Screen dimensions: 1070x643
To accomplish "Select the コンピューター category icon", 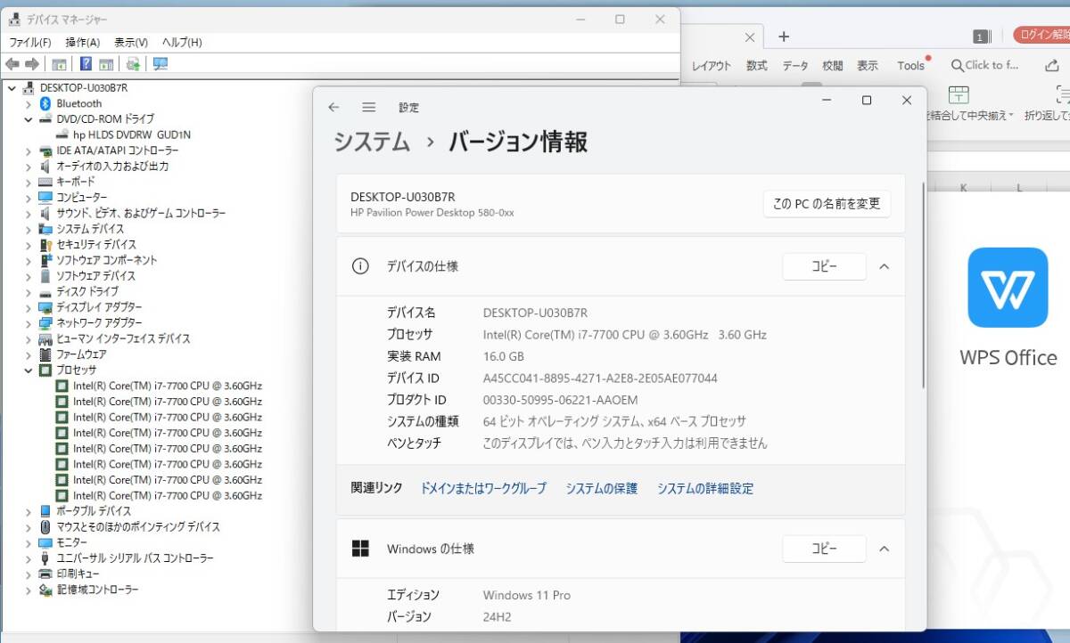I will click(45, 198).
